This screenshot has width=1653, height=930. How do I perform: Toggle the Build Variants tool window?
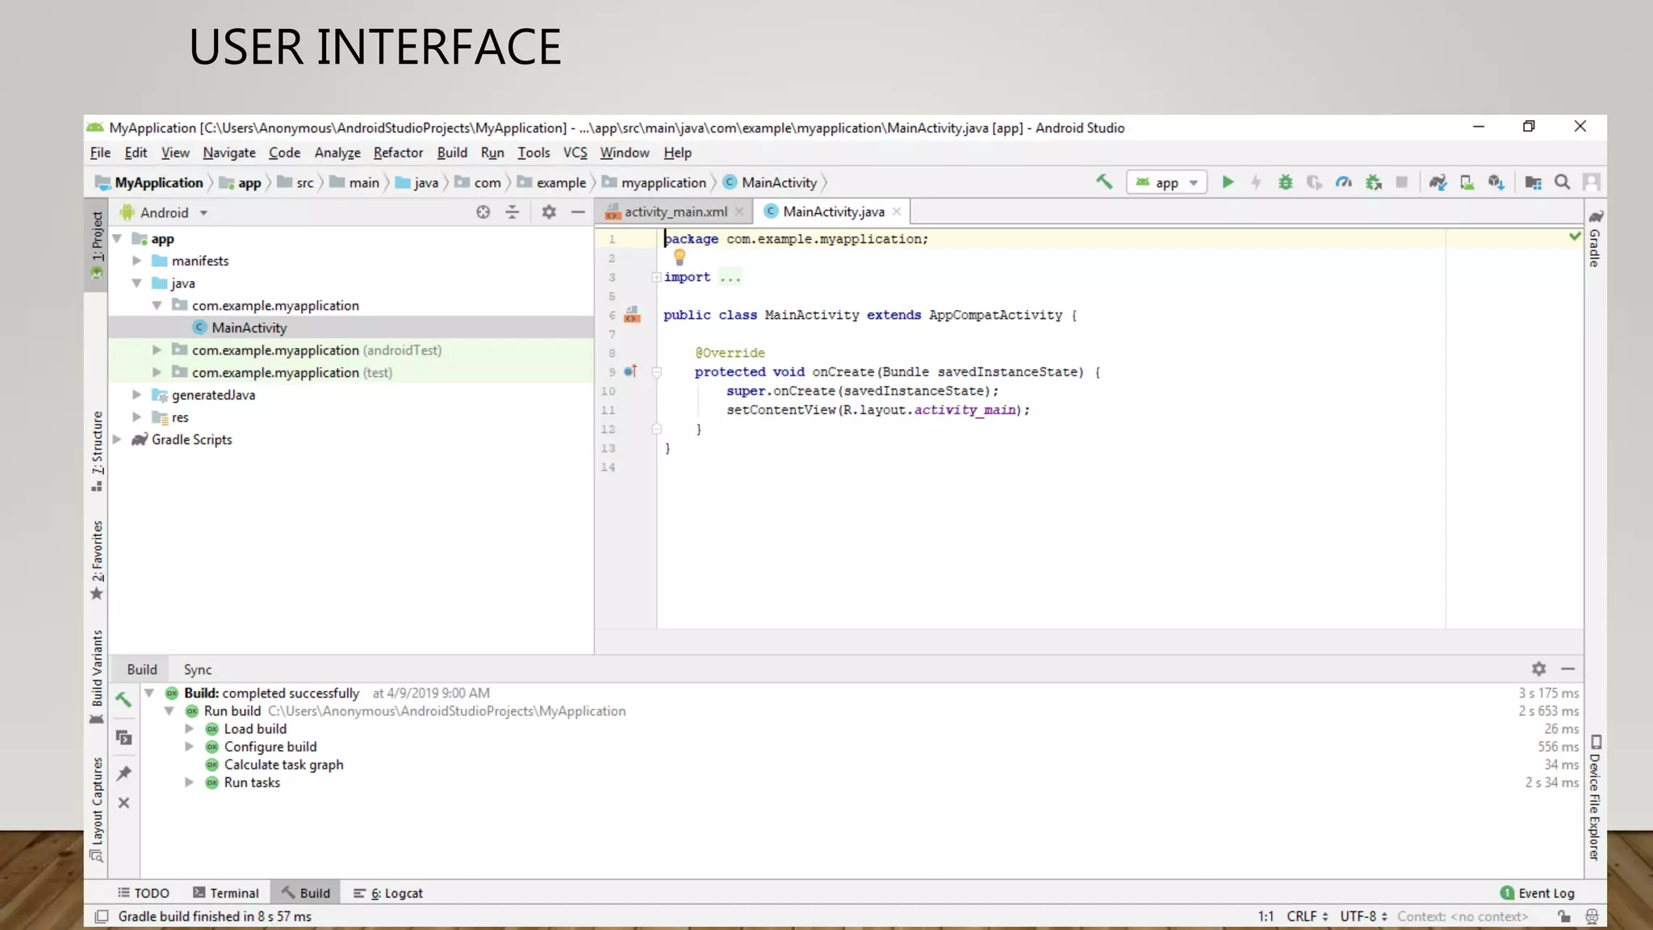[97, 677]
